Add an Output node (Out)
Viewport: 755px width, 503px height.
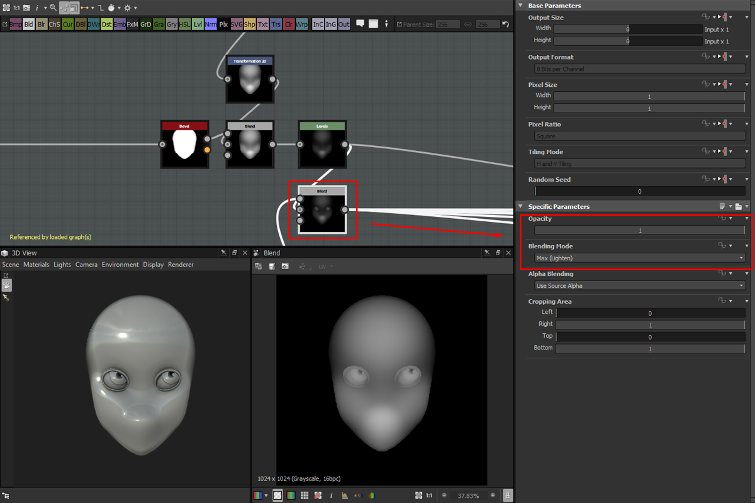(344, 25)
